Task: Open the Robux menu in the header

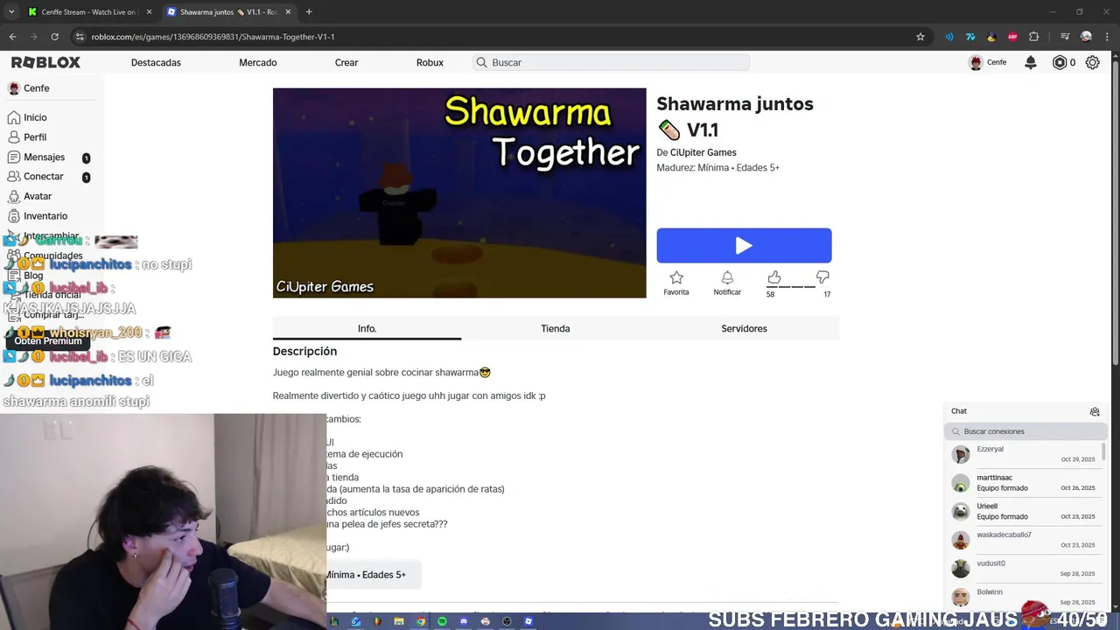Action: point(430,62)
